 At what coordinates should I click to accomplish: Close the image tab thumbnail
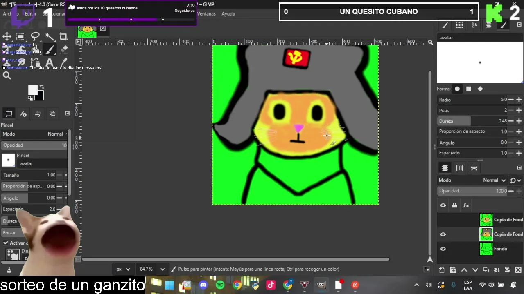point(103,29)
